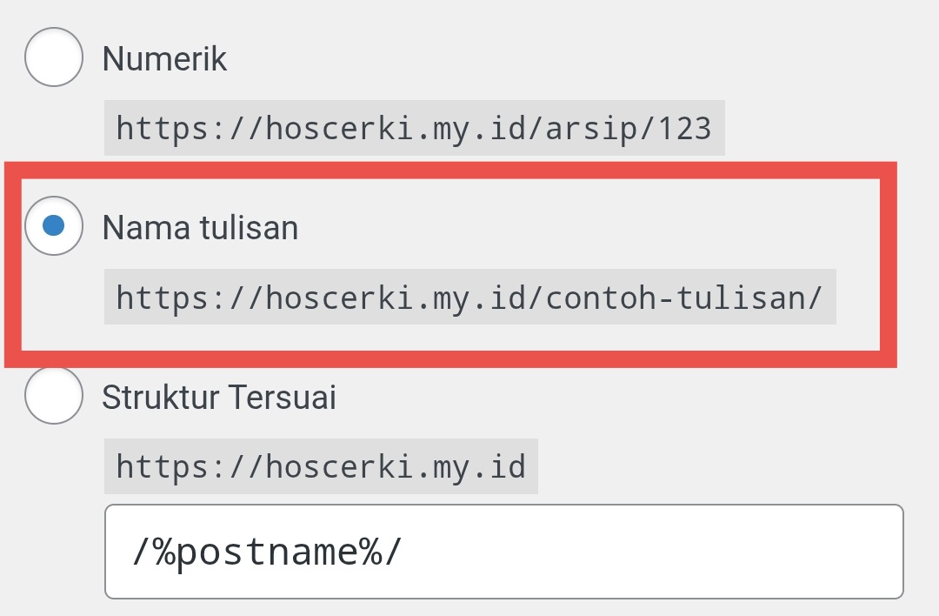
Task: Click the gray code block showing archive URL
Action: (x=414, y=127)
